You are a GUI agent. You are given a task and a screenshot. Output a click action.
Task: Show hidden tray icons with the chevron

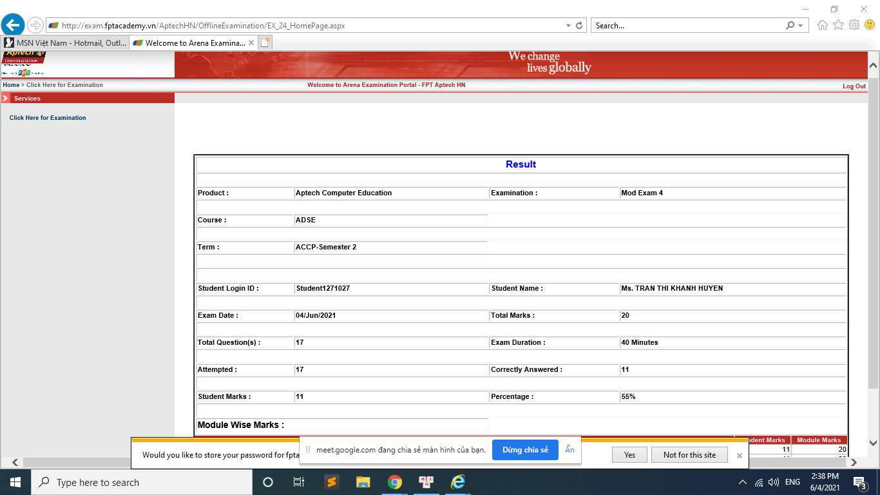pos(742,482)
